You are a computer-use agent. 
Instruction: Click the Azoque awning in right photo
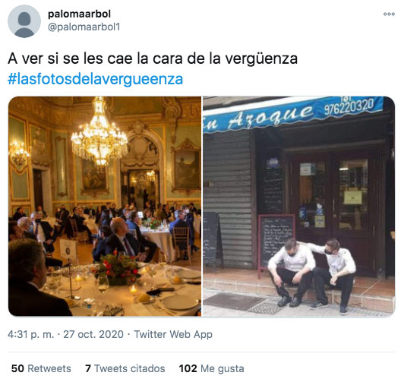click(x=292, y=113)
